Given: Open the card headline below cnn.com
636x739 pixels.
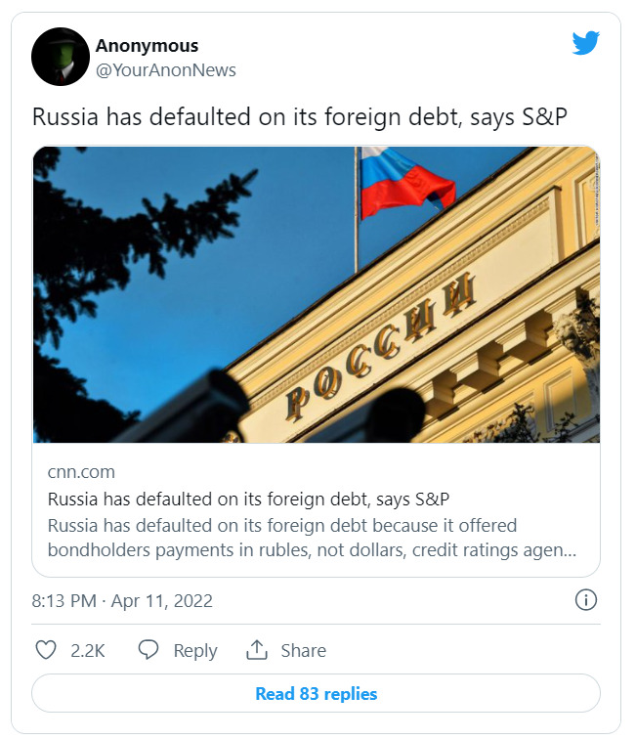Looking at the screenshot, I should [248, 499].
